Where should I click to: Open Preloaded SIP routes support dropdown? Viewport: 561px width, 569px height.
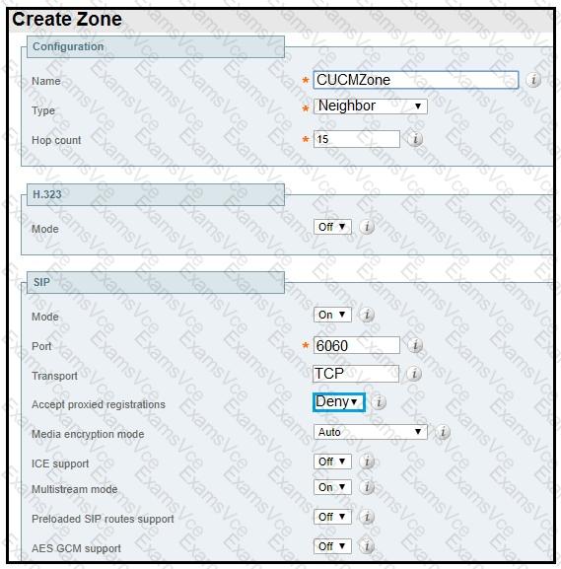coord(332,517)
